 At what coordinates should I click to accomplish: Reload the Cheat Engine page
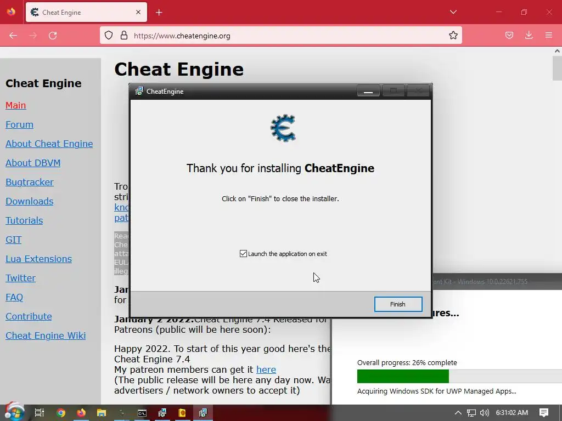click(53, 36)
